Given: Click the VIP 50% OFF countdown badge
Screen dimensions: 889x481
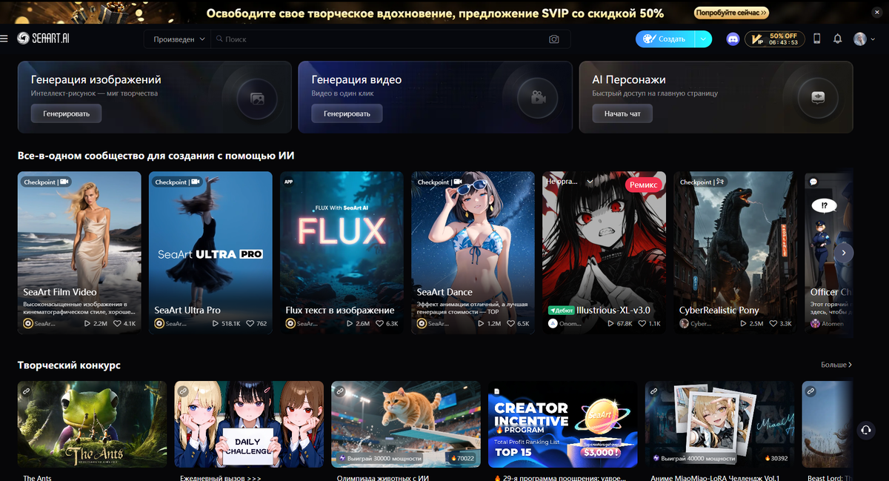Looking at the screenshot, I should (x=773, y=39).
